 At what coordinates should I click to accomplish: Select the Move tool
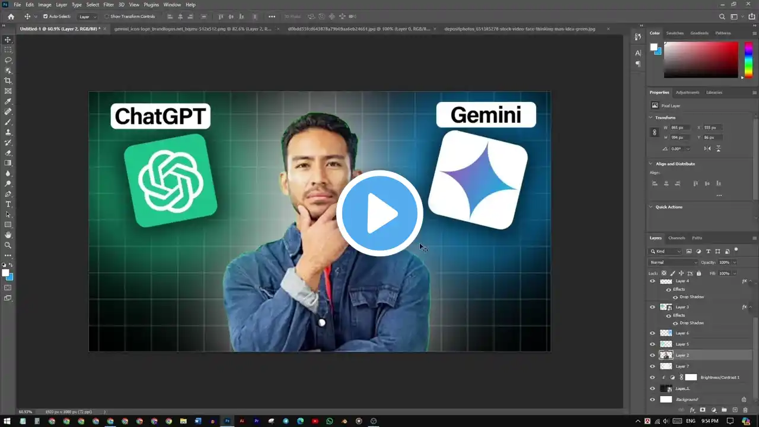(8, 40)
